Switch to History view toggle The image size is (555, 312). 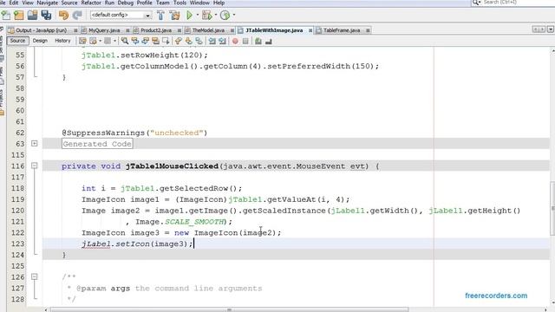(x=62, y=41)
